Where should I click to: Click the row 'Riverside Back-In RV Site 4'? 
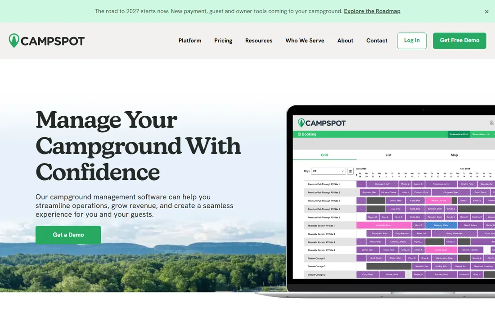(x=321, y=250)
